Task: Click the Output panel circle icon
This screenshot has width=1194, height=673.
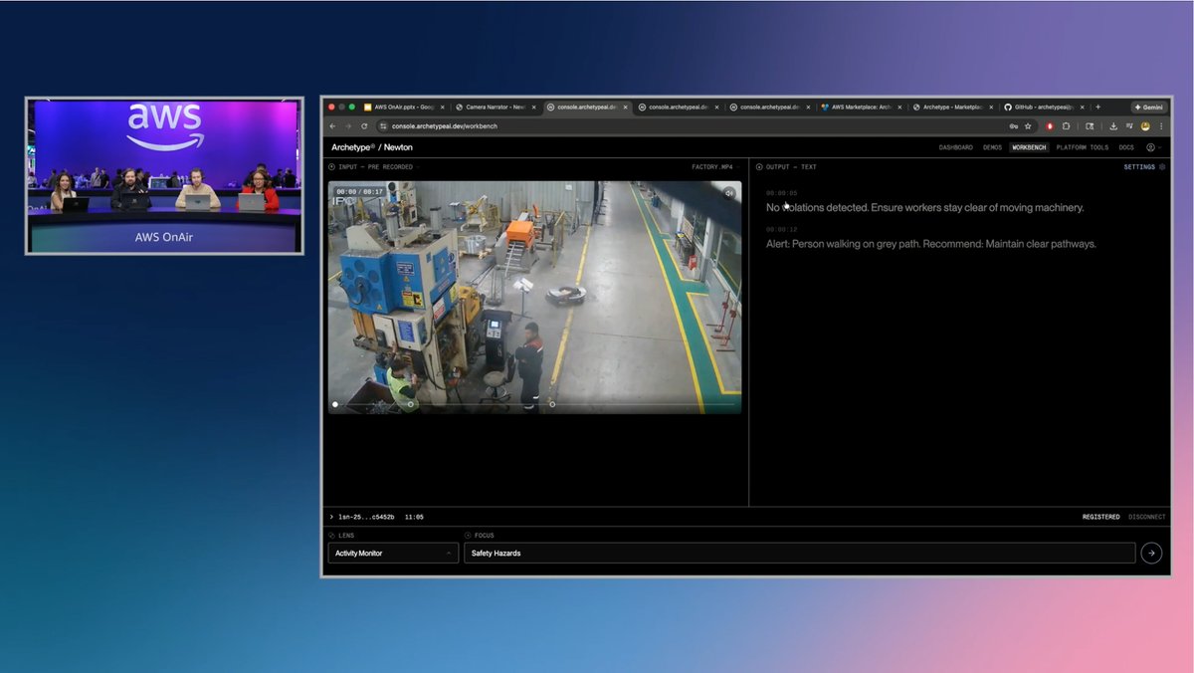Action: tap(759, 167)
